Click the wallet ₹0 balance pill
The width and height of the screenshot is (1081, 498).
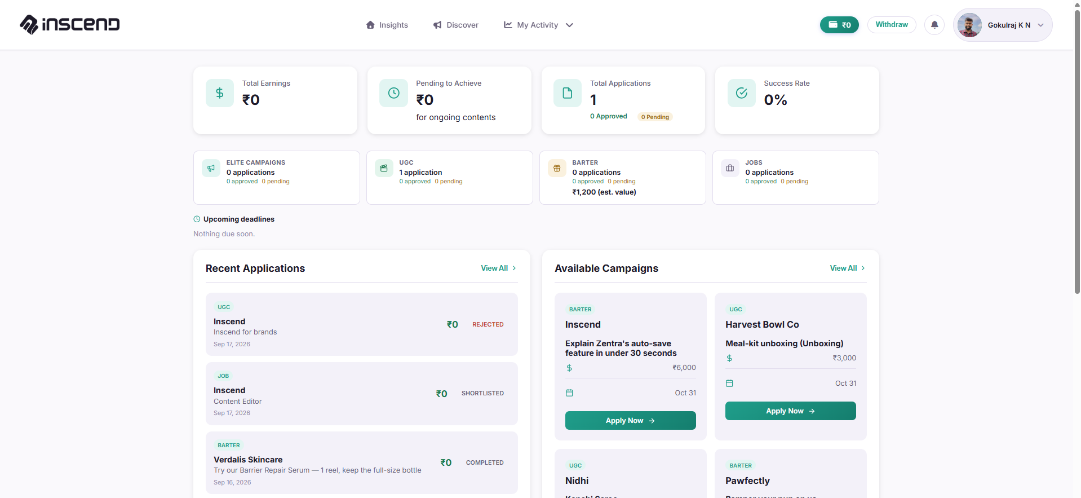coord(839,25)
